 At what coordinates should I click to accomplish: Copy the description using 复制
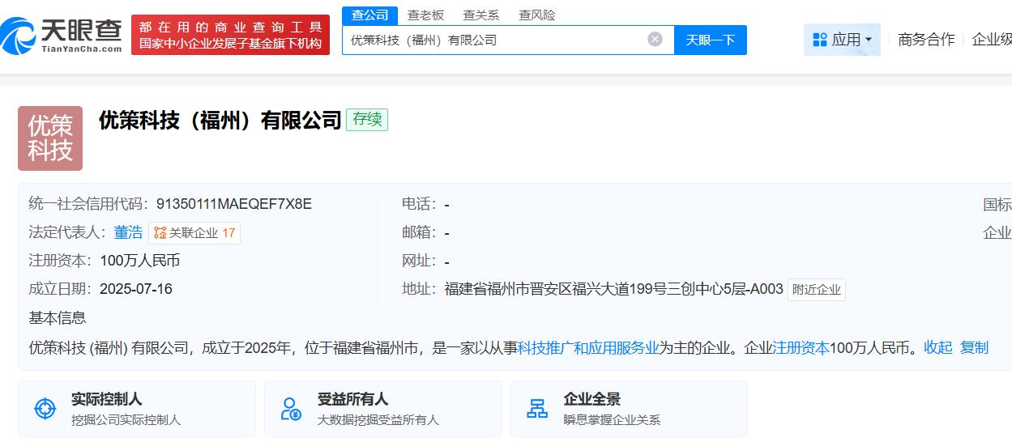pyautogui.click(x=974, y=347)
